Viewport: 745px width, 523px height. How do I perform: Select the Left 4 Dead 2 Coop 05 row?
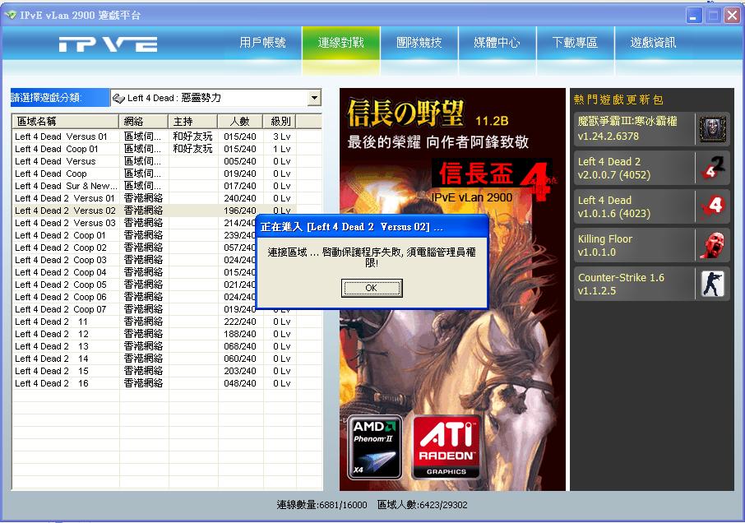pyautogui.click(x=135, y=285)
